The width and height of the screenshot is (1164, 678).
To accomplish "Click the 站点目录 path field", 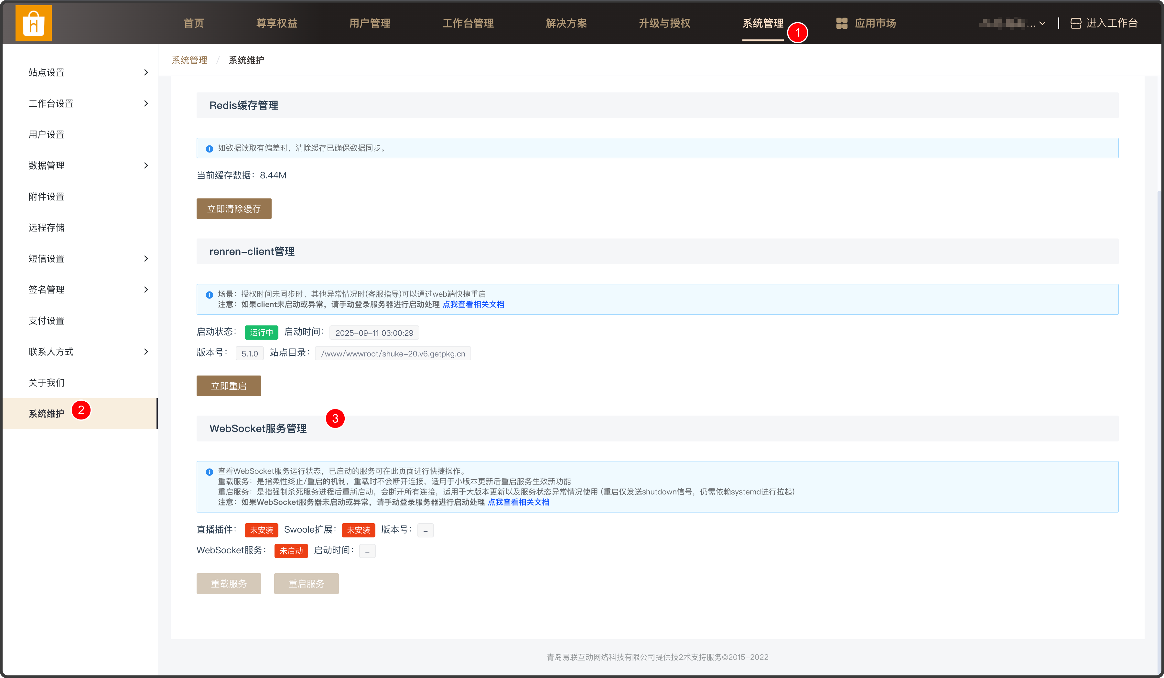I will [393, 354].
